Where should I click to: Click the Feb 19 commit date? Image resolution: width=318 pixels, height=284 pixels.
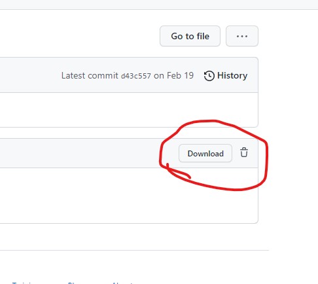[x=180, y=76]
